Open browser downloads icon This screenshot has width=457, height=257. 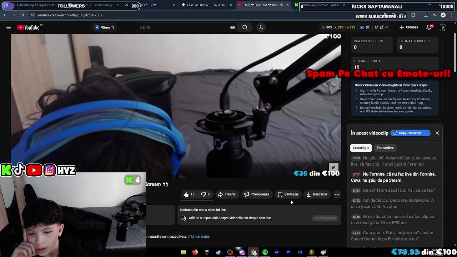tap(426, 15)
